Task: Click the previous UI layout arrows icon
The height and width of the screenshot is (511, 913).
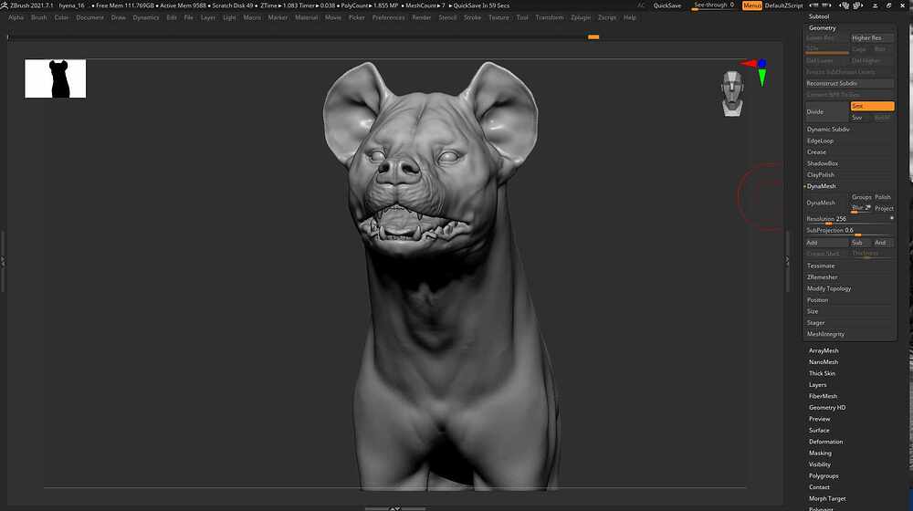Action: (x=813, y=5)
